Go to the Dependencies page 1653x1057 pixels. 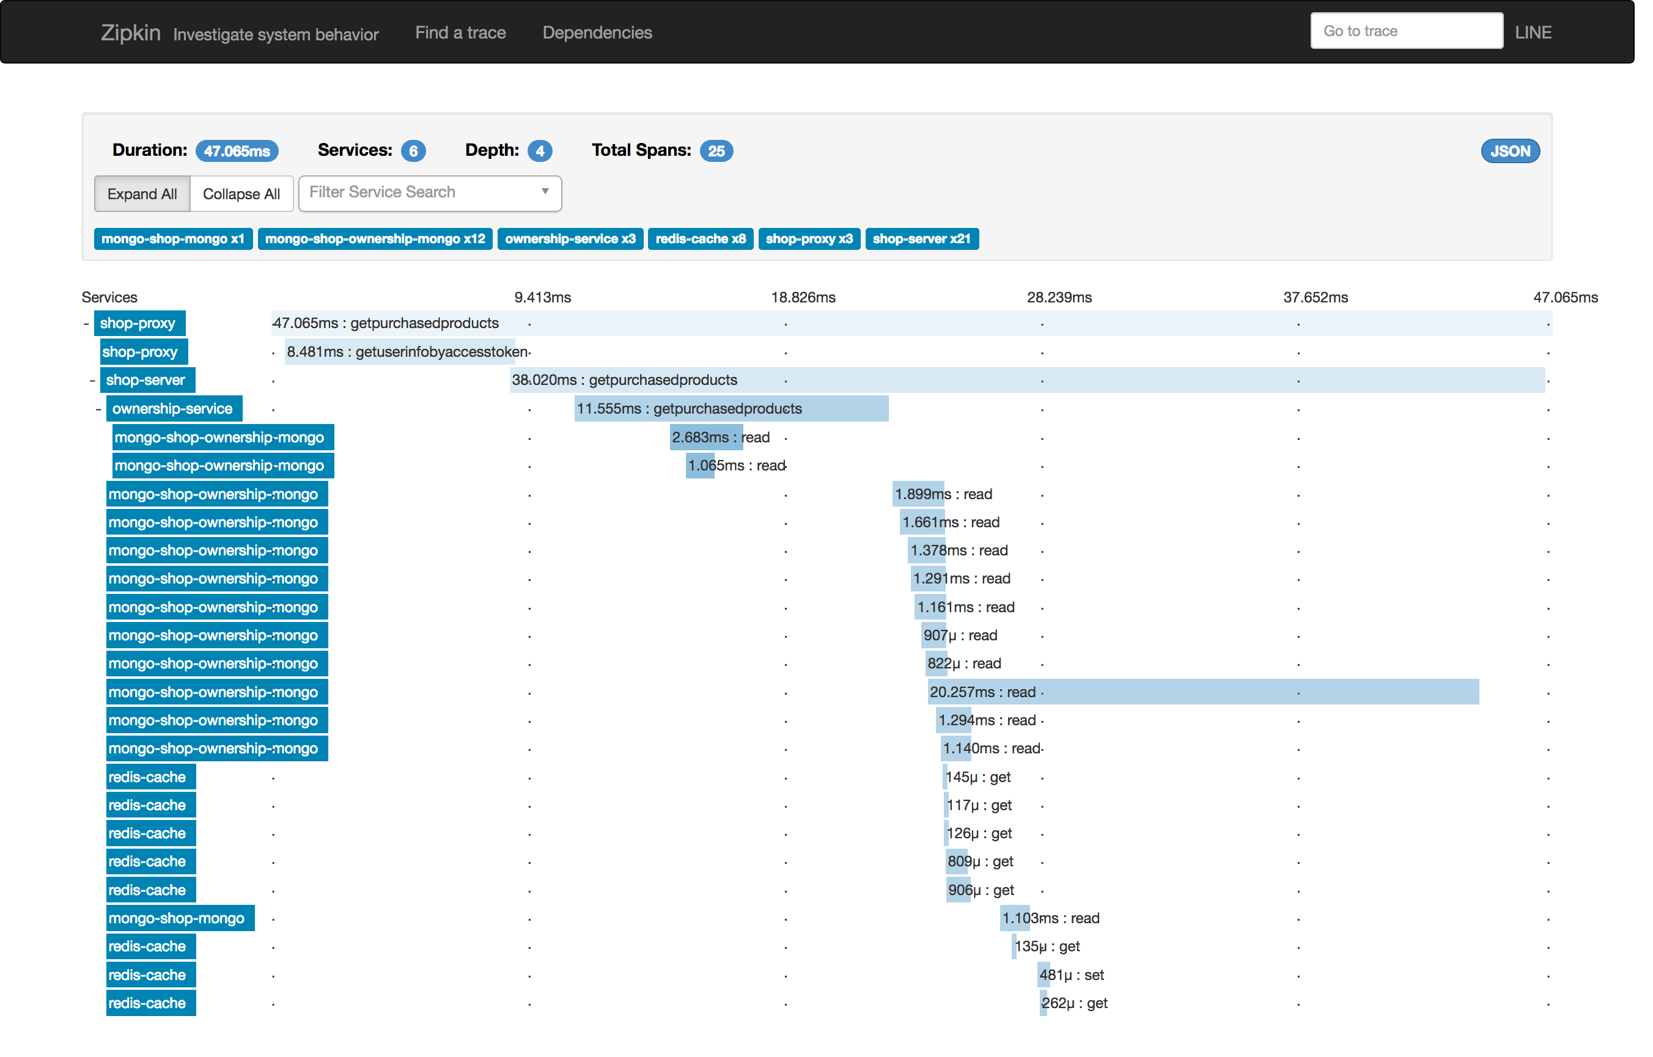(x=597, y=32)
